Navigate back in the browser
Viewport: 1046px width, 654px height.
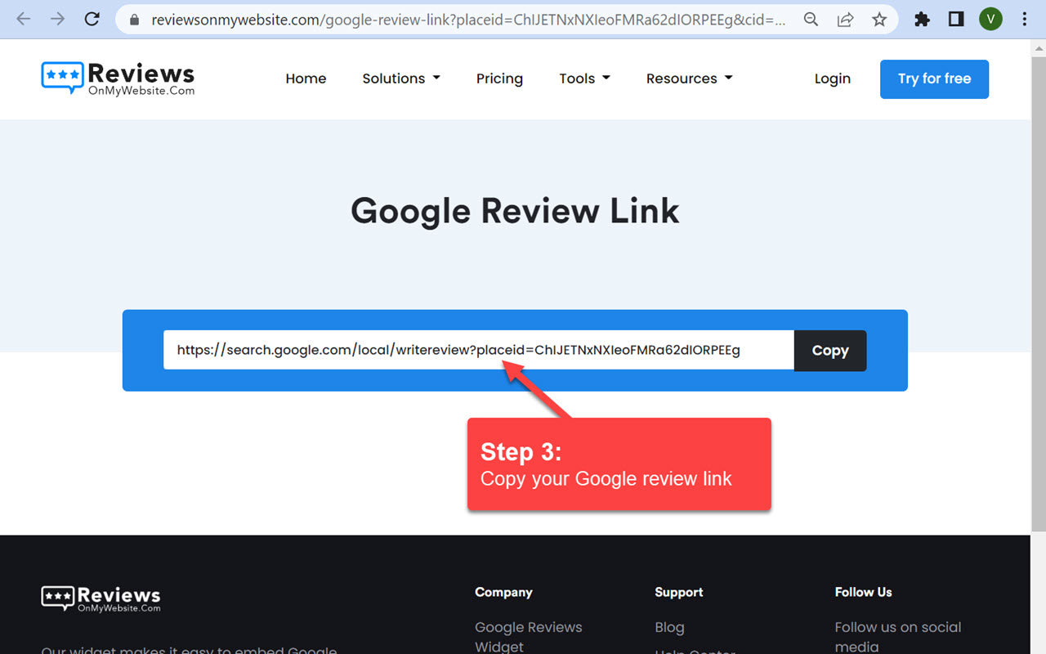click(23, 19)
